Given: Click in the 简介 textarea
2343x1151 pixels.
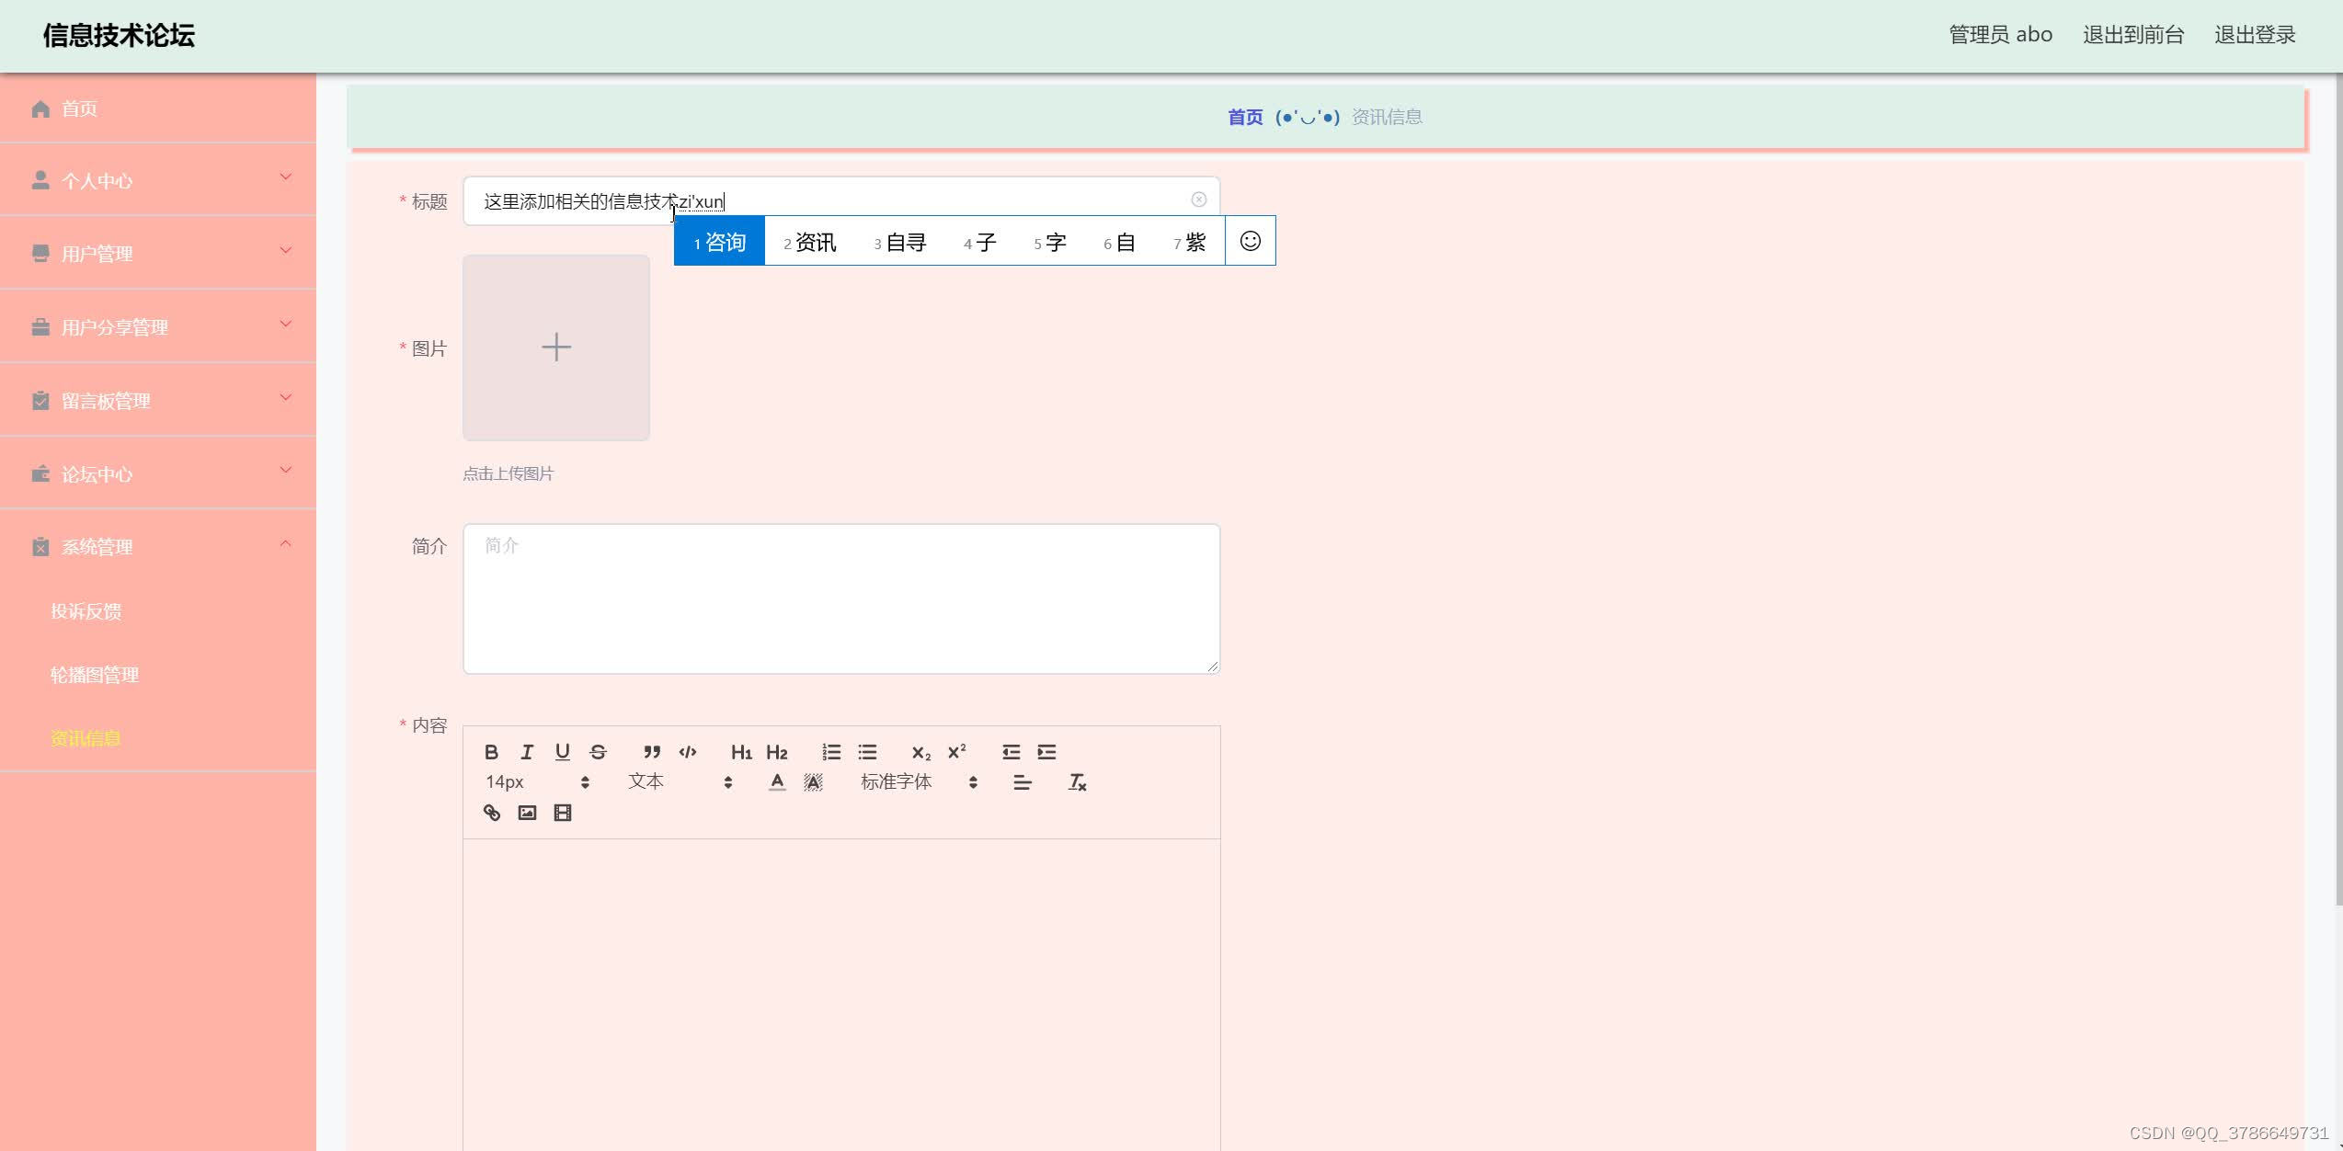Looking at the screenshot, I should [841, 598].
